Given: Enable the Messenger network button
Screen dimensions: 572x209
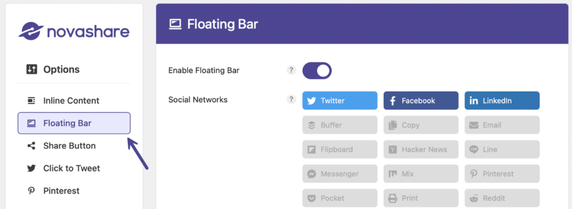Looking at the screenshot, I should point(340,174).
